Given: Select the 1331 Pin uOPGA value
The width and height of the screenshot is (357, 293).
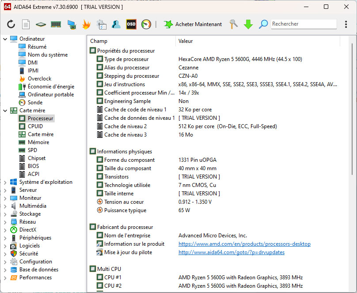Looking at the screenshot, I should 197,160.
